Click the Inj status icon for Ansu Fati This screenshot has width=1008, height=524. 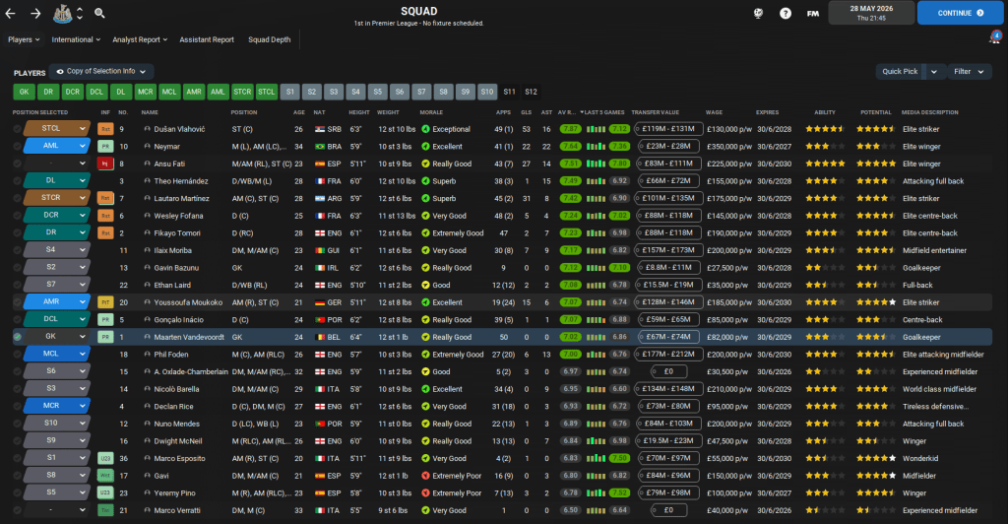pos(105,164)
